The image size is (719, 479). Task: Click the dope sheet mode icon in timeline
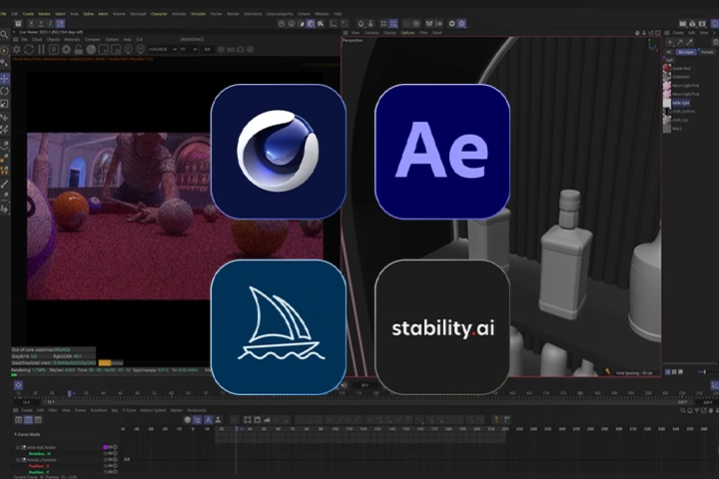coord(18,419)
